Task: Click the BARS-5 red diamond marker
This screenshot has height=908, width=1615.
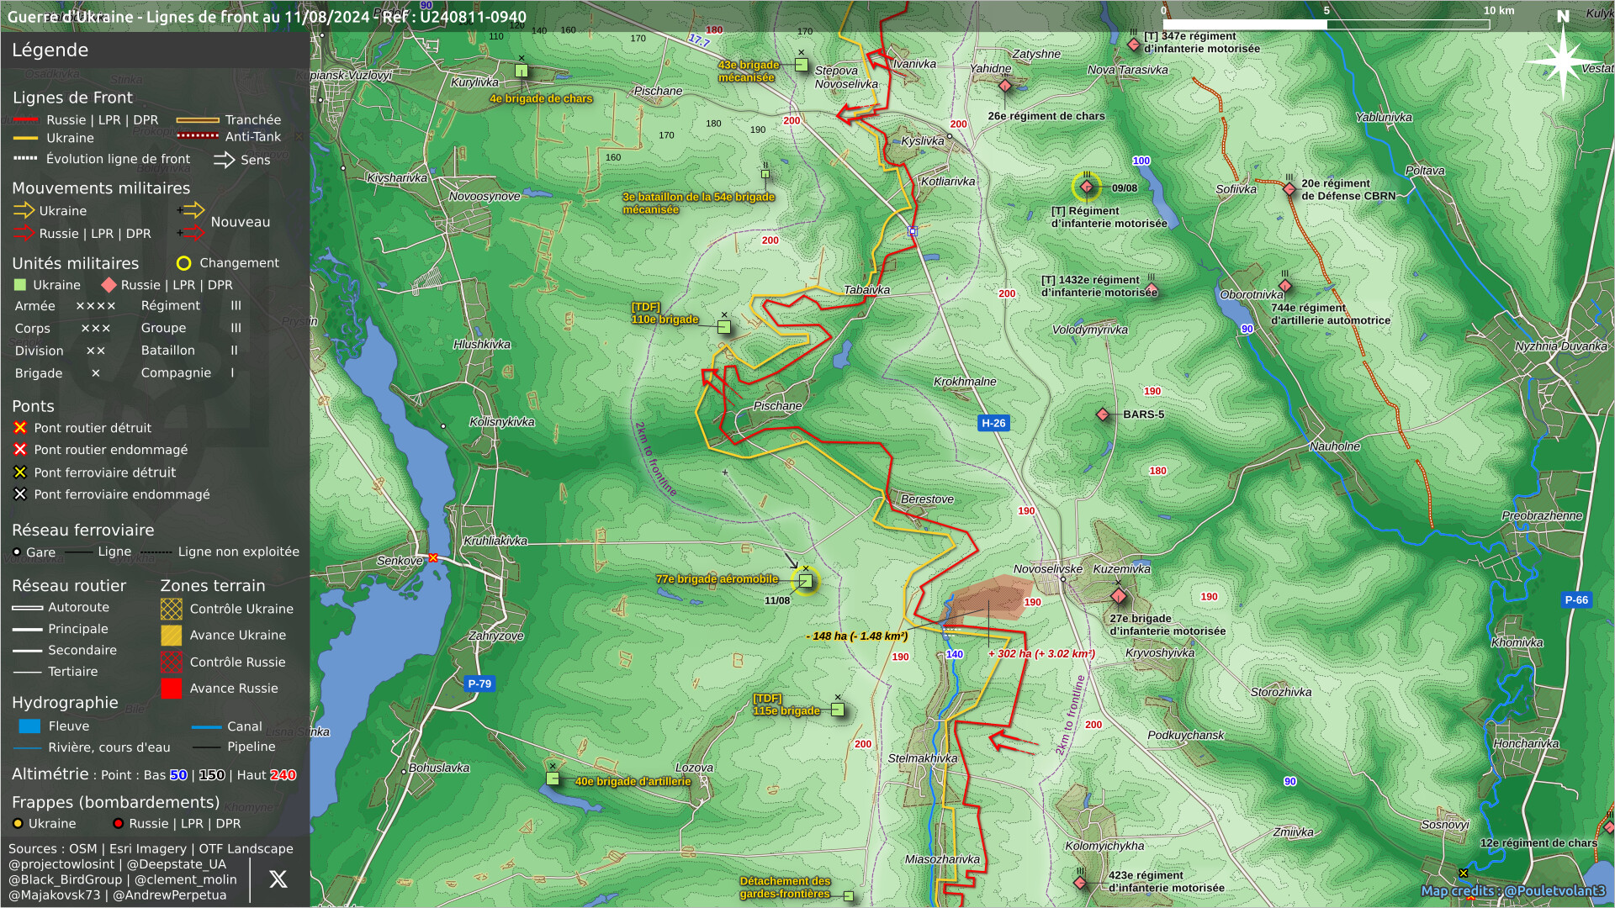Action: pyautogui.click(x=1103, y=414)
